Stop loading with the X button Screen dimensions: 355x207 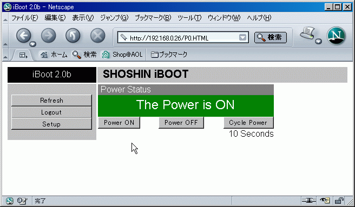97,36
